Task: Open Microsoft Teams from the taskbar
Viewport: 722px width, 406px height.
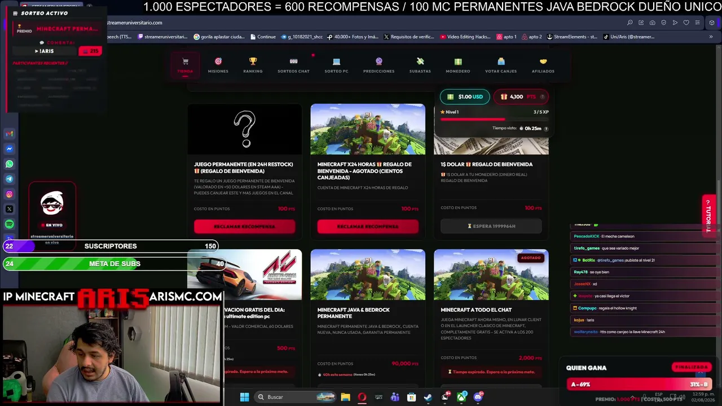Action: [x=395, y=397]
